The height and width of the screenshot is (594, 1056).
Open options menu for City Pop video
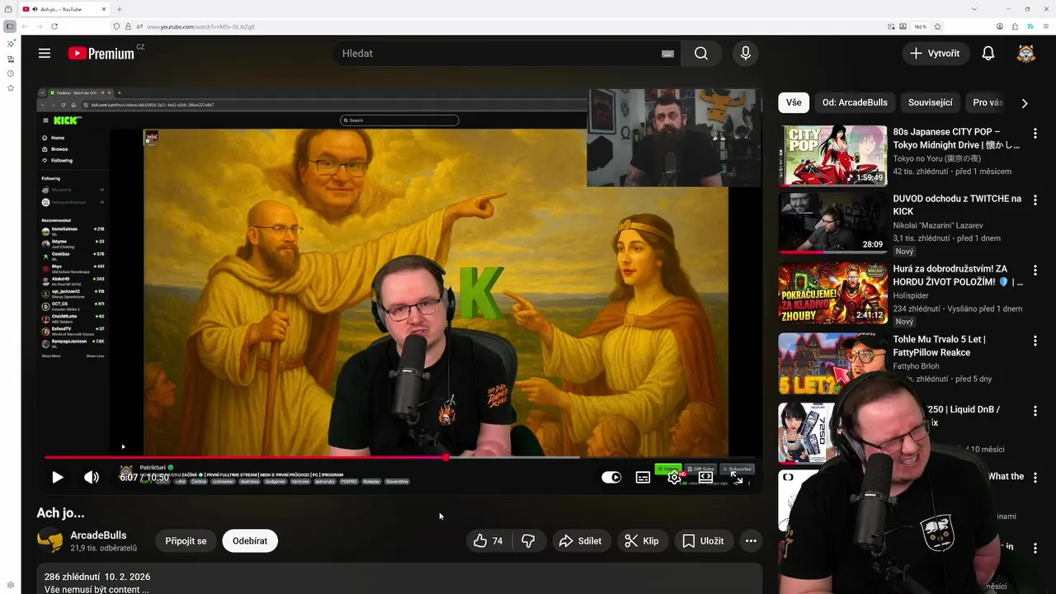click(x=1035, y=133)
